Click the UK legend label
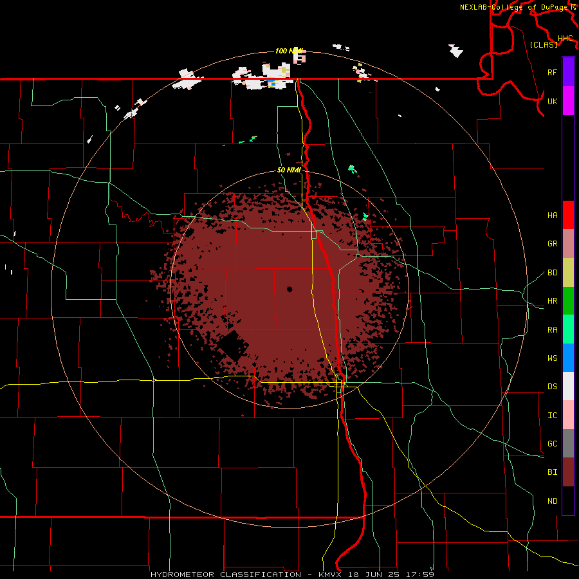This screenshot has width=579, height=579. click(552, 101)
